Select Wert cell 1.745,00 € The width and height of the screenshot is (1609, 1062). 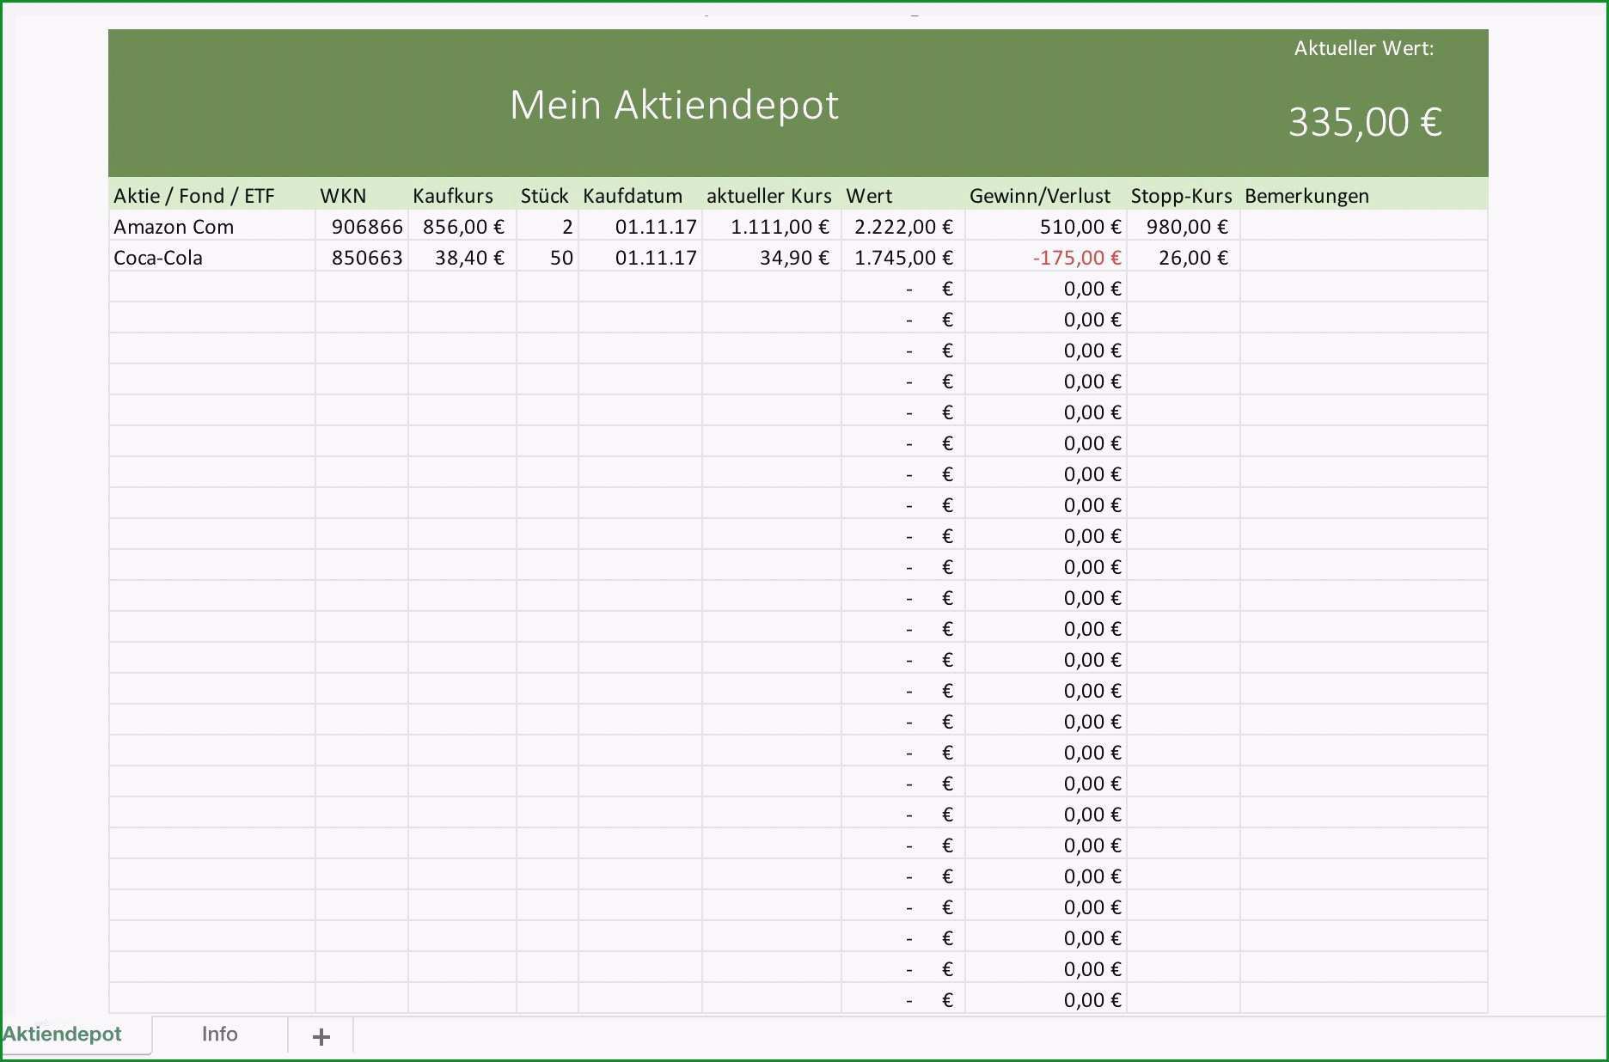pos(902,257)
